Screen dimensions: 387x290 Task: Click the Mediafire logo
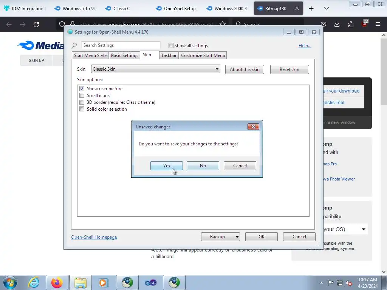[41, 45]
